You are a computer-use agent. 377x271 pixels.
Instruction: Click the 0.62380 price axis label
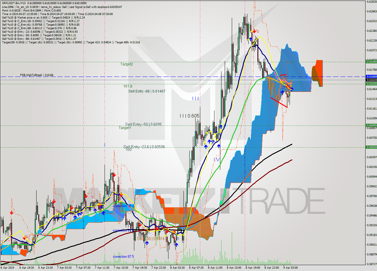(x=371, y=31)
